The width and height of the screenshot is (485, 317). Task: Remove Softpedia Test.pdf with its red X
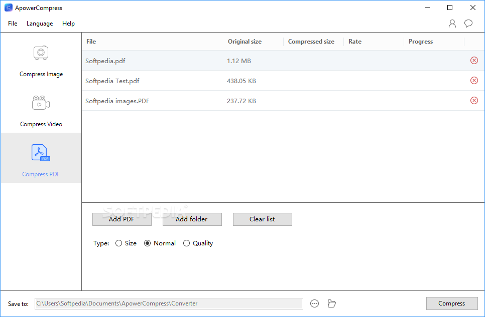click(474, 81)
